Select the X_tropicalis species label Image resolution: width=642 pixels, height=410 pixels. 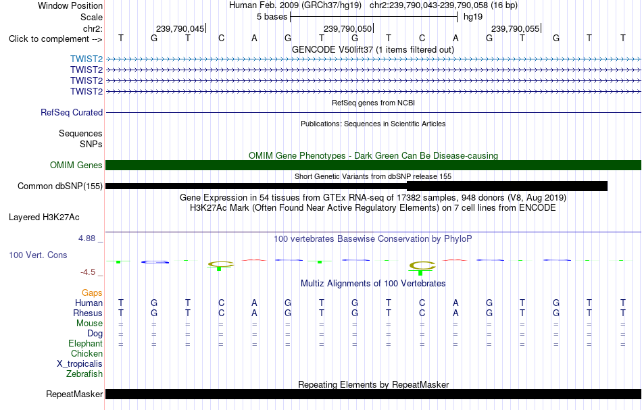point(80,364)
